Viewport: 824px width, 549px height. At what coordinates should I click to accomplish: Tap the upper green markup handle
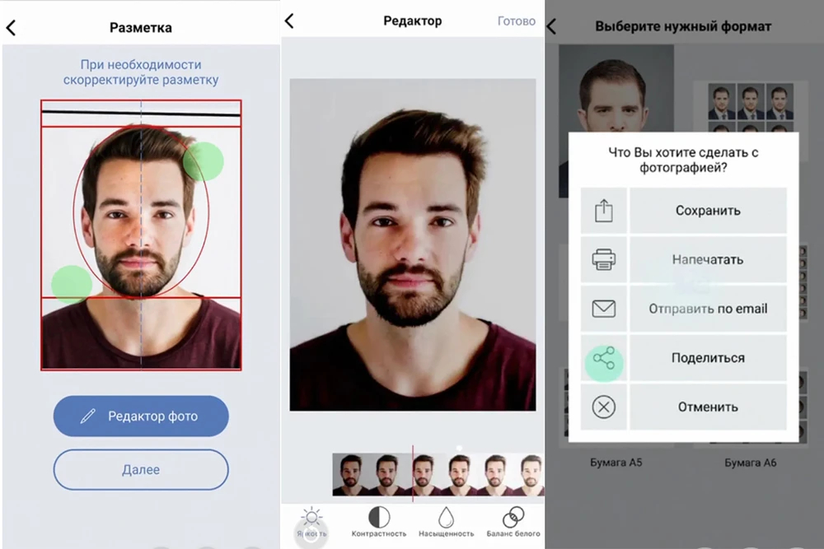(x=204, y=161)
